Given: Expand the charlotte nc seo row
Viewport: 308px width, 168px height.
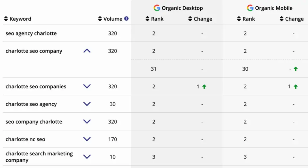Looking at the screenshot, I should (87, 139).
